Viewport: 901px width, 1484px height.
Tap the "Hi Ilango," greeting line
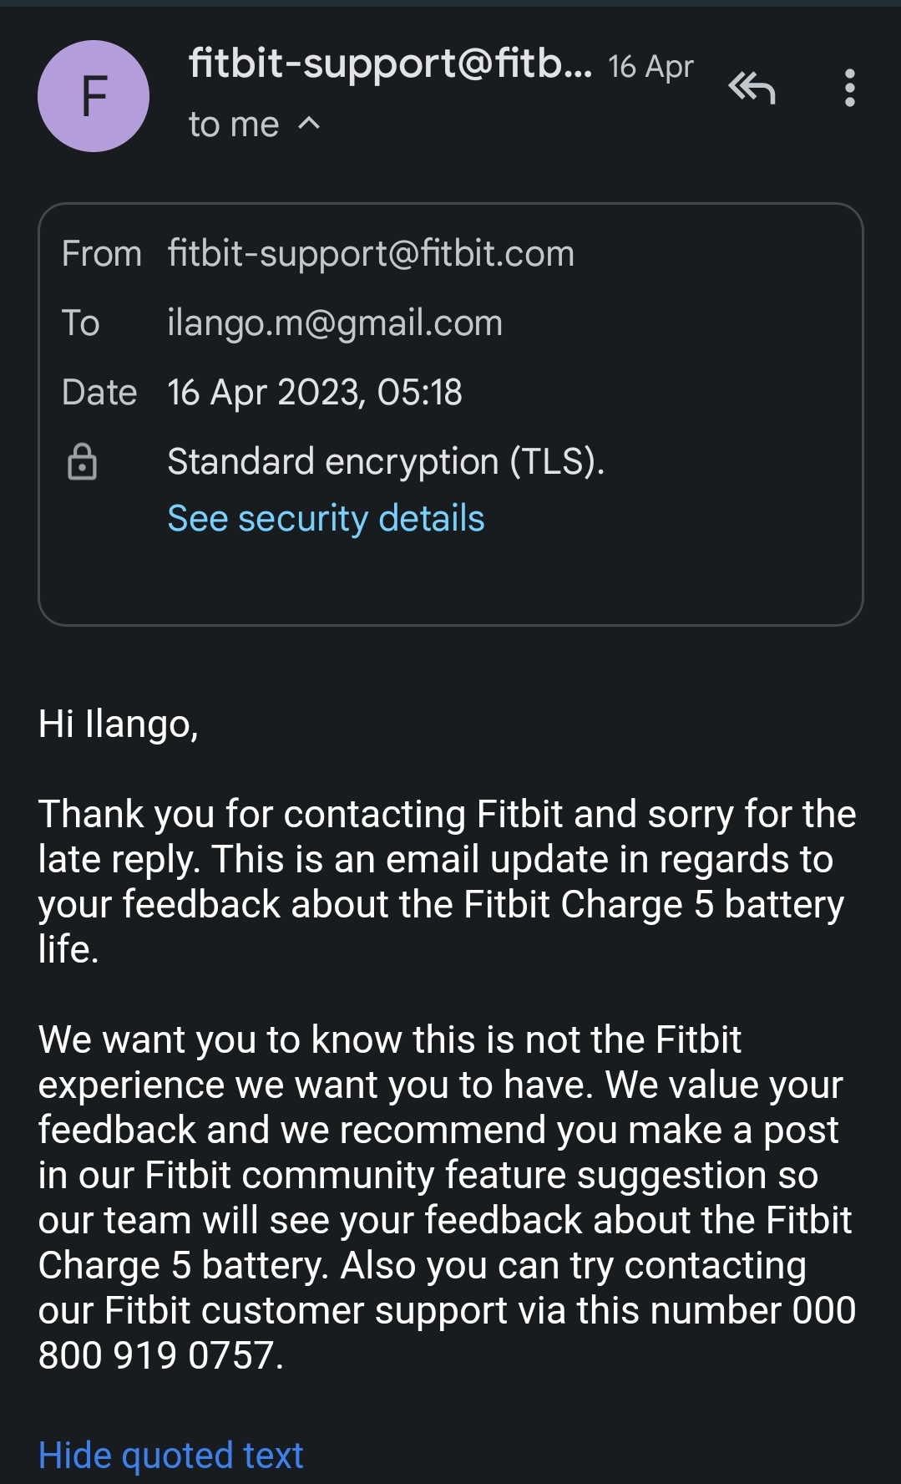119,724
